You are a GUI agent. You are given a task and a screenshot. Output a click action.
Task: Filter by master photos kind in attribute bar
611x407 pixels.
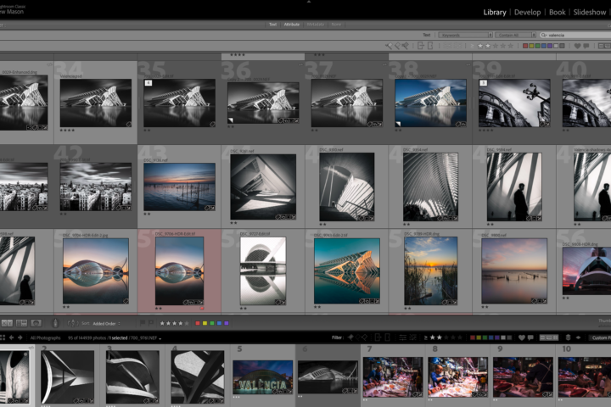tap(601, 46)
